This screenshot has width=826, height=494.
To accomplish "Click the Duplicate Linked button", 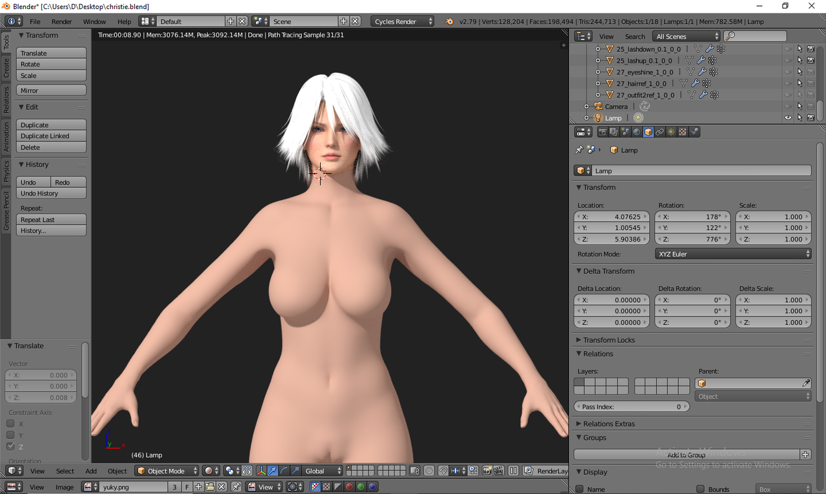I will [51, 136].
